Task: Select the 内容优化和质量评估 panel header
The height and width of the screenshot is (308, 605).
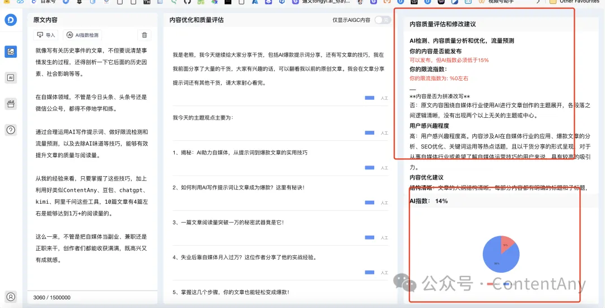Action: tap(197, 20)
